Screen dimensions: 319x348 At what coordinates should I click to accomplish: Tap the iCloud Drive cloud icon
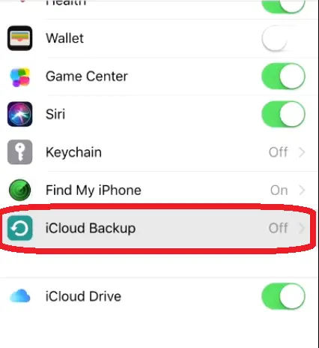pos(19,296)
